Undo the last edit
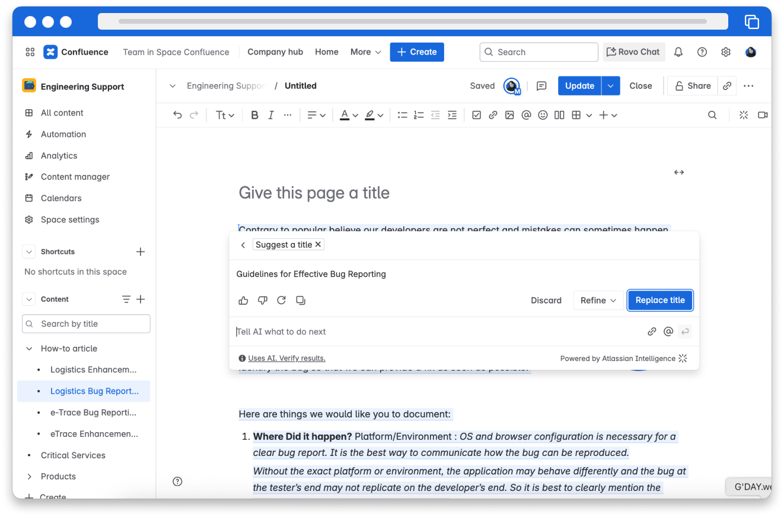Image resolution: width=784 pixels, height=517 pixels. click(x=177, y=116)
